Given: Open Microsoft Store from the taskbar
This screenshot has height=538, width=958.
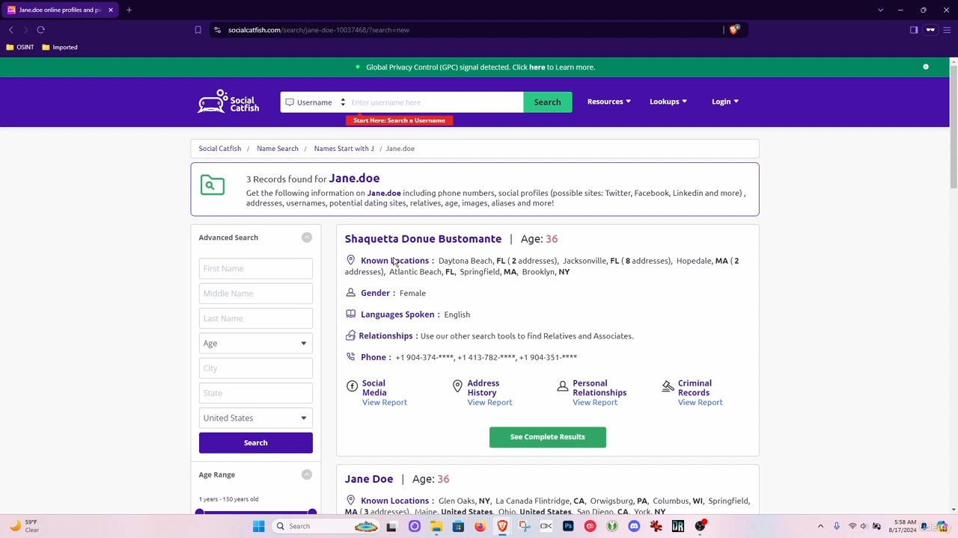Looking at the screenshot, I should [x=458, y=526].
